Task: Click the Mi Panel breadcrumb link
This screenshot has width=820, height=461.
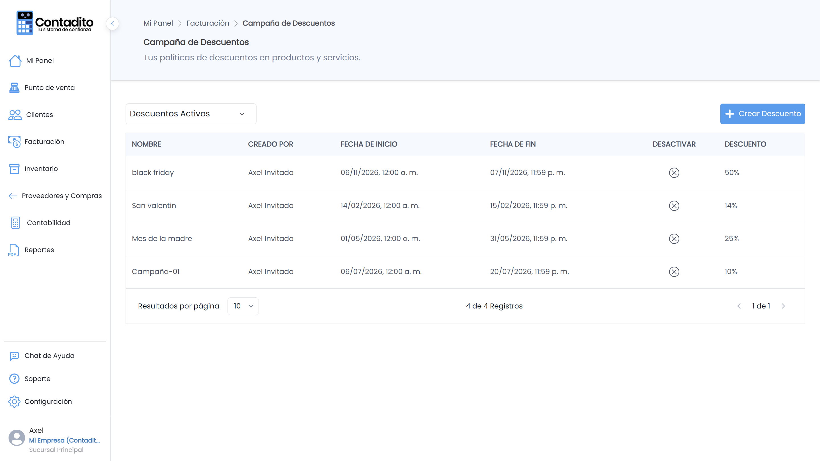Action: [158, 23]
